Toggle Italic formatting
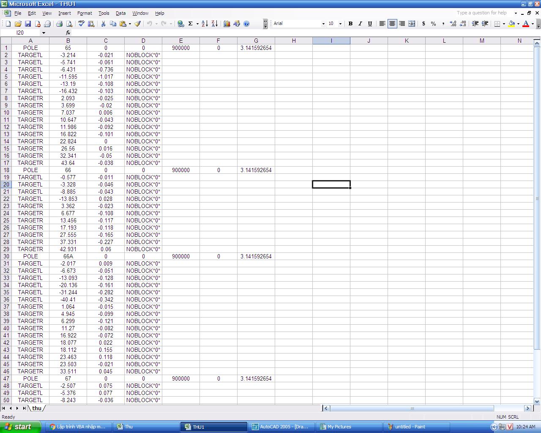Image resolution: width=541 pixels, height=433 pixels. click(x=360, y=24)
